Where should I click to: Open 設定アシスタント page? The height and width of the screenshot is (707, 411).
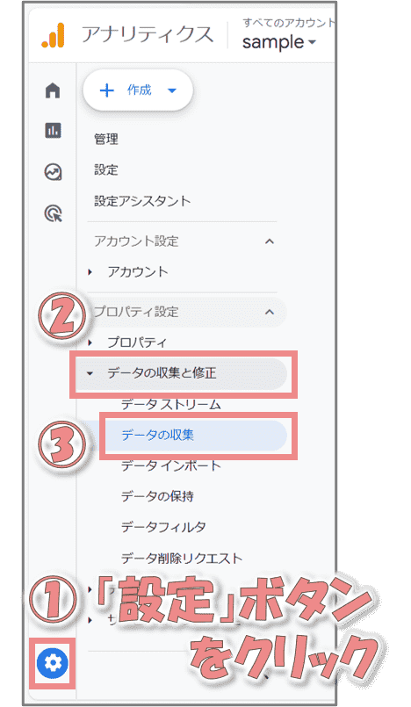coord(142,201)
